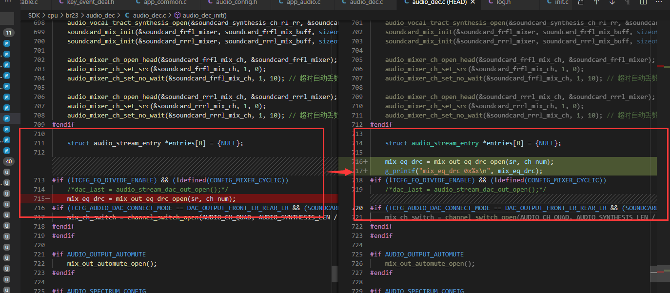
Task: Select cpu folder in the breadcrumb
Action: (x=52, y=15)
